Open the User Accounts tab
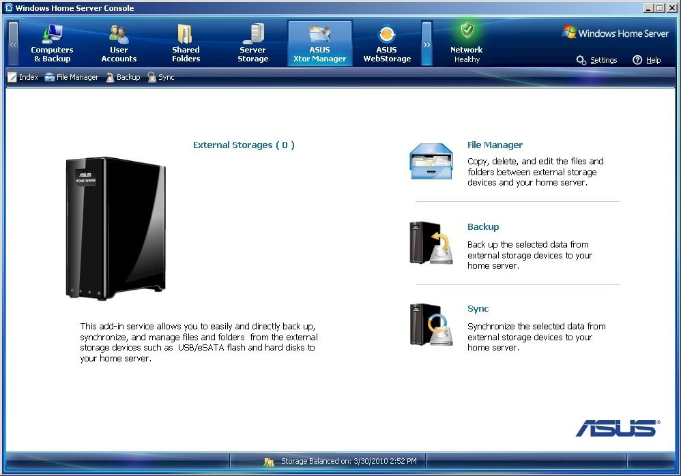 click(119, 44)
